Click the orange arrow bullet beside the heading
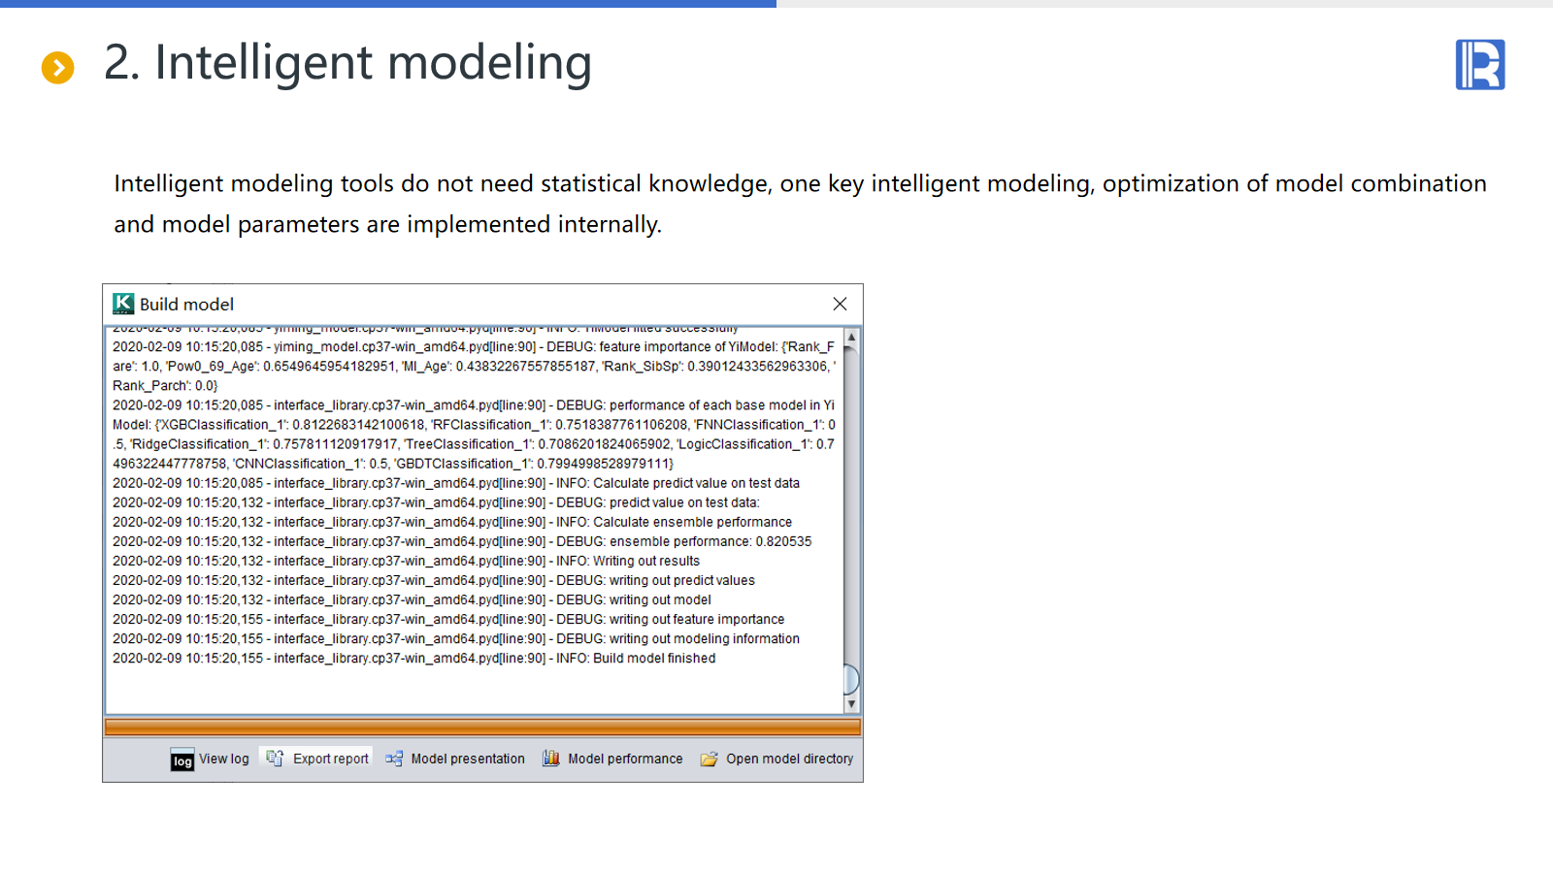 pos(57,68)
